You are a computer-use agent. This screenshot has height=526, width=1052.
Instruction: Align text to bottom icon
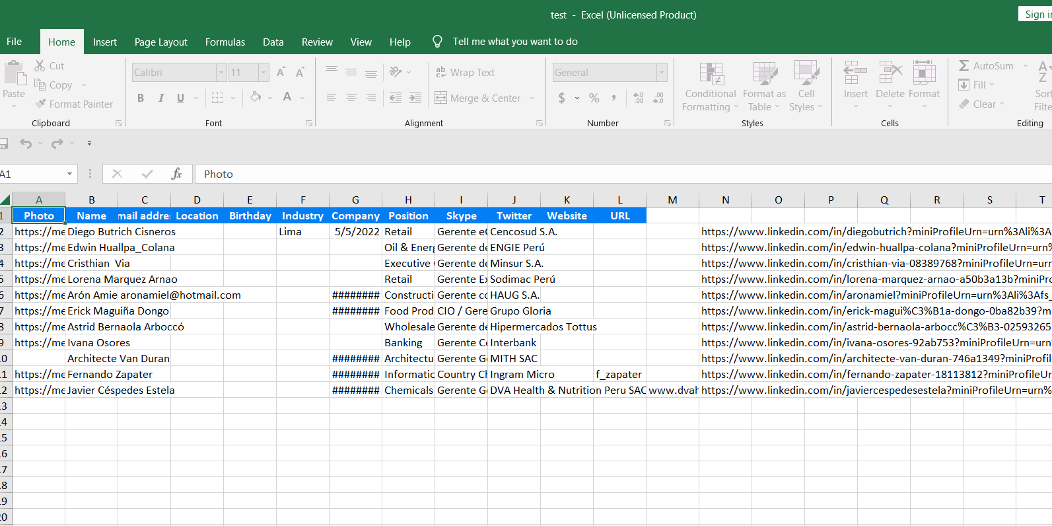[371, 73]
